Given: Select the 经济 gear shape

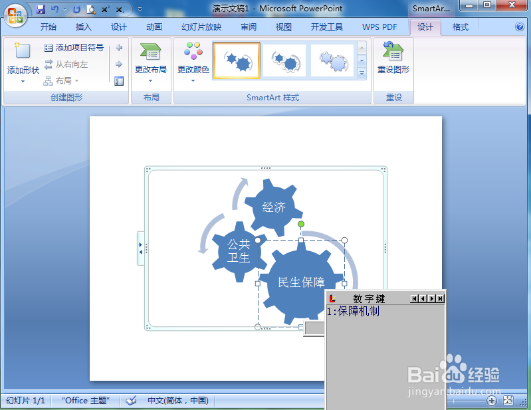Looking at the screenshot, I should [x=274, y=207].
